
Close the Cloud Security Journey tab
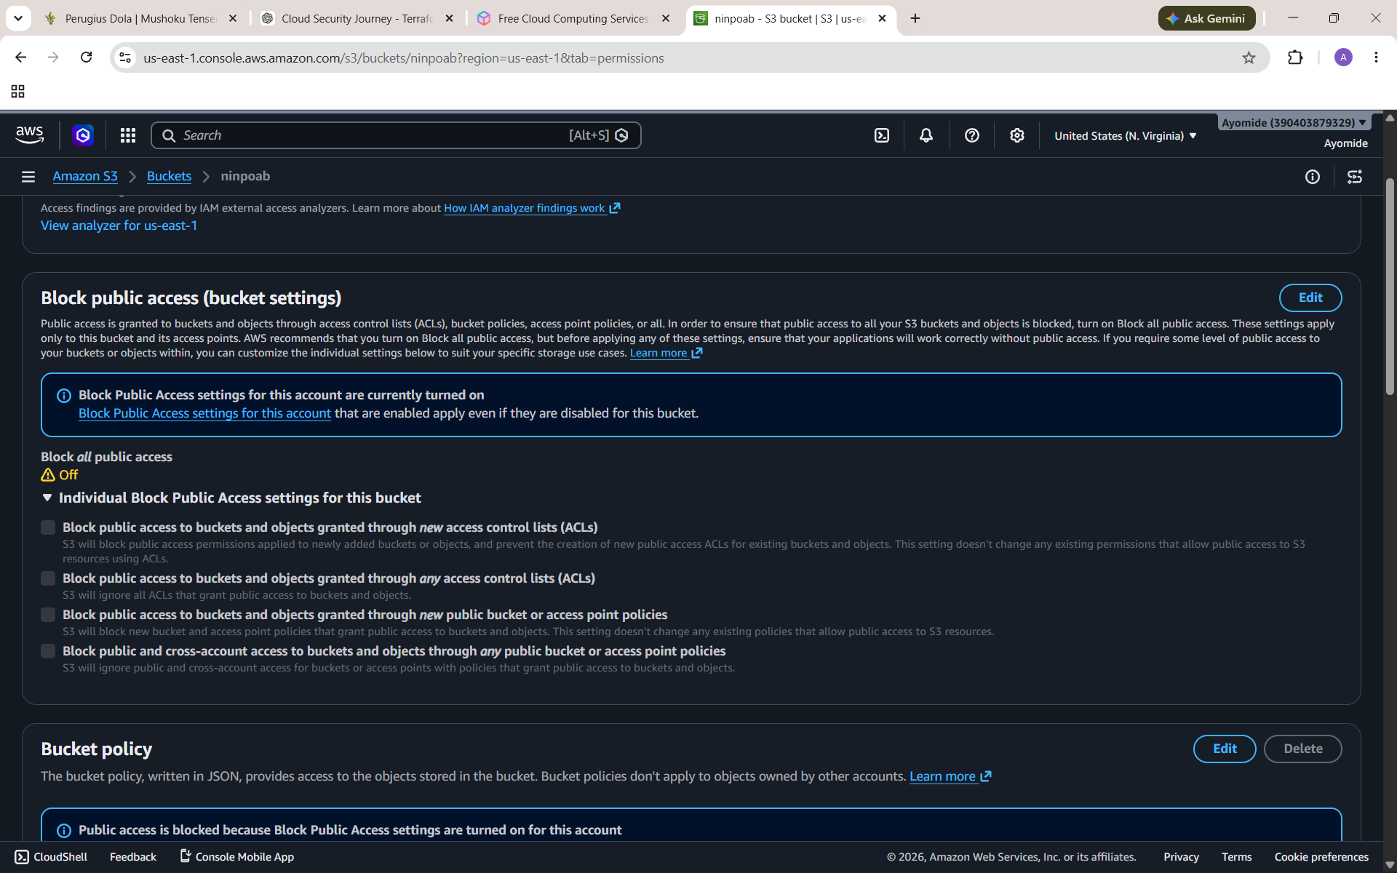450,18
